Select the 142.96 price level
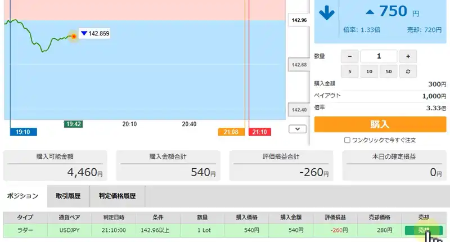 coord(299,20)
